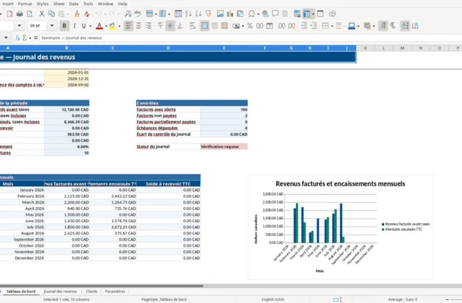
Task: Open underline style dropdown arrow
Action: tap(90, 26)
